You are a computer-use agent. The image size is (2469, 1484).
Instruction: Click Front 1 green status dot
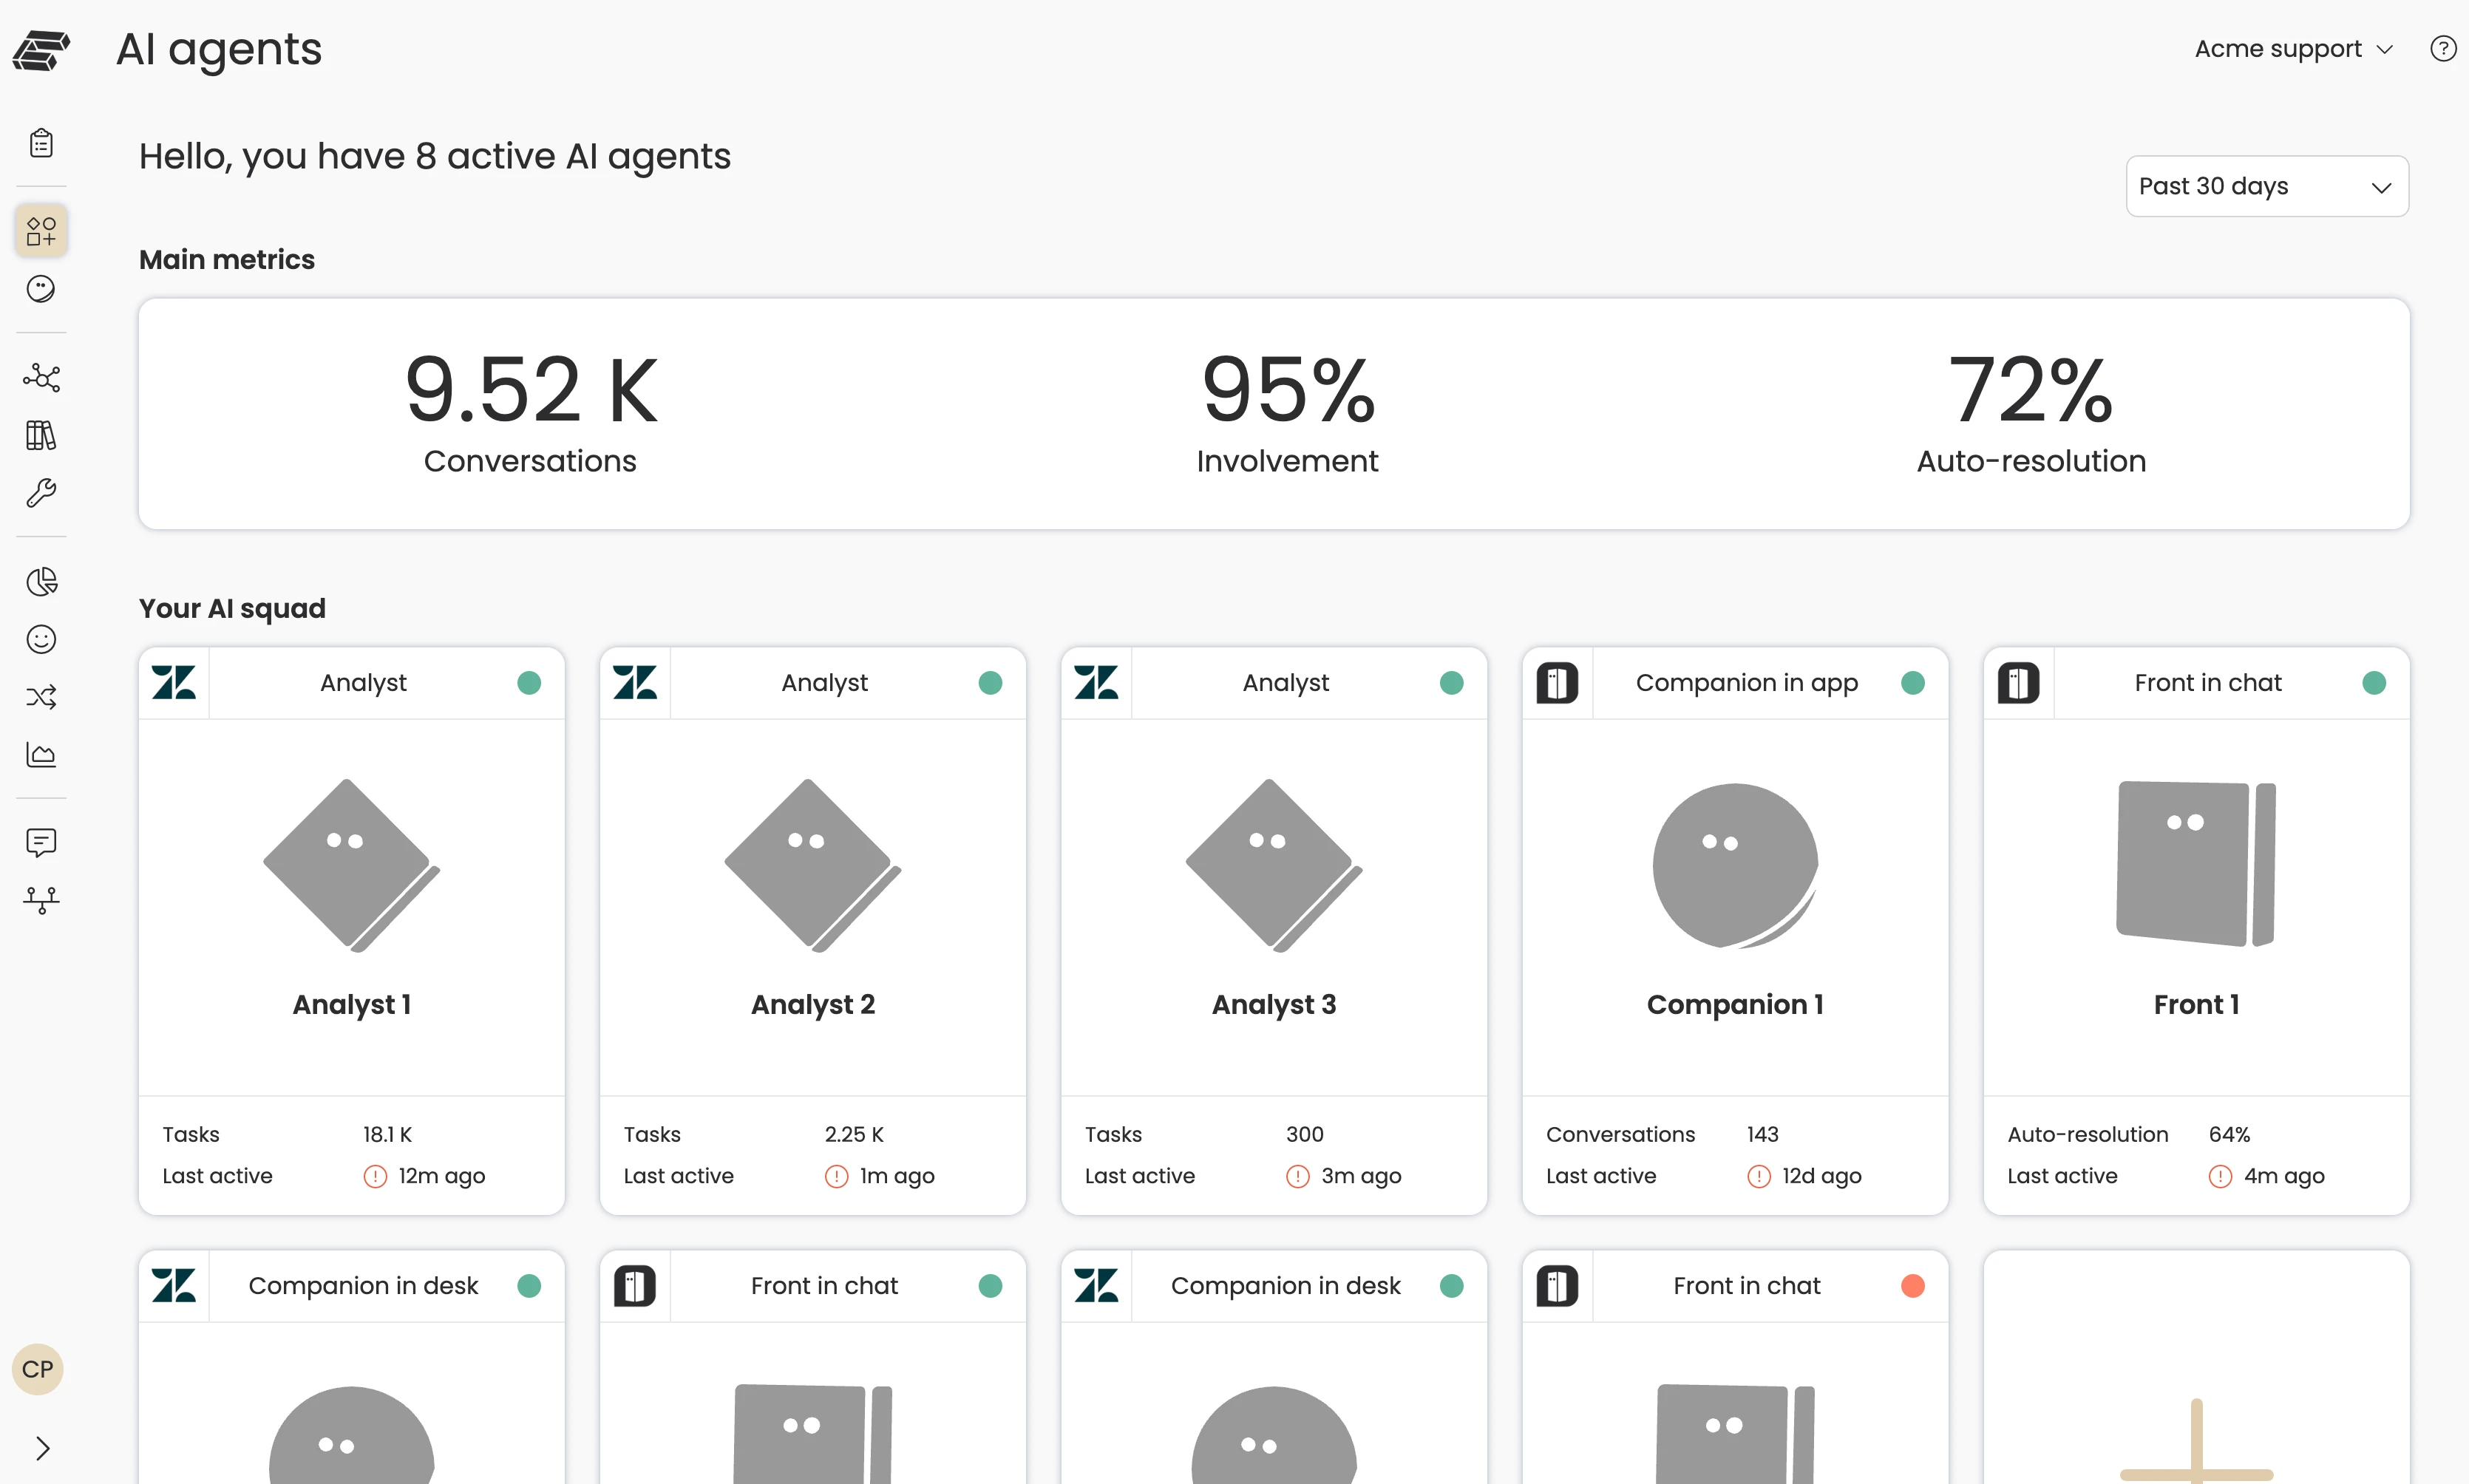pyautogui.click(x=2374, y=683)
